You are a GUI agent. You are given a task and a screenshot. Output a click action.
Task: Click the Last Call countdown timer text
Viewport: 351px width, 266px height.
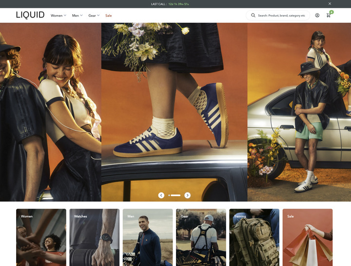coord(178,4)
